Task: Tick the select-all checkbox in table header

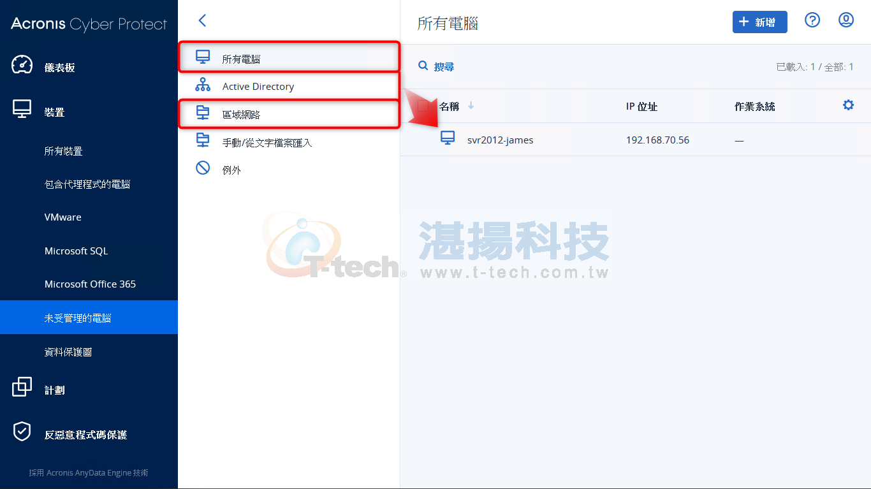Action: [423, 106]
